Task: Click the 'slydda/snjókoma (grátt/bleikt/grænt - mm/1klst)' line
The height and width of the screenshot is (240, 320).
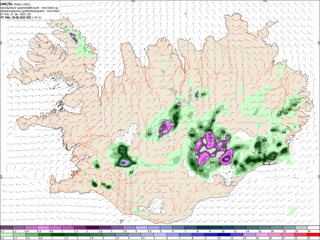Action: [x=30, y=11]
